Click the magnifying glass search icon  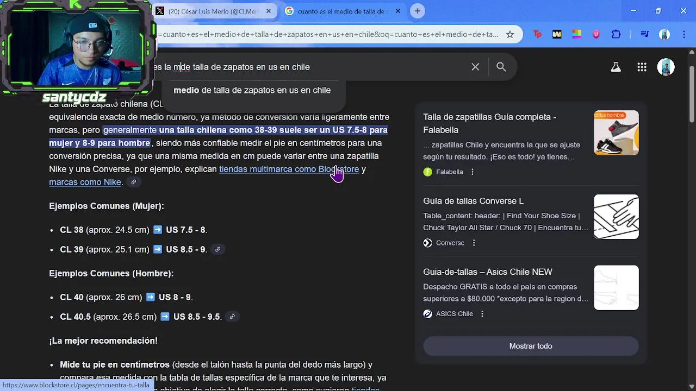[x=501, y=67]
